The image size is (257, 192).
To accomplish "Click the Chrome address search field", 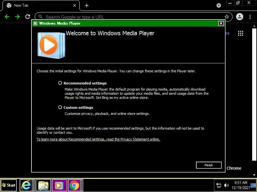I will [x=134, y=17].
